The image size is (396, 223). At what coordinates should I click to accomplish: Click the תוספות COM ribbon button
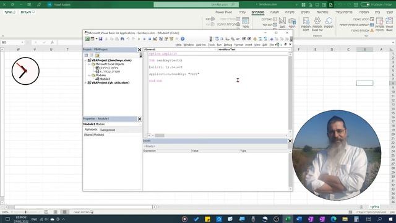pyautogui.click(x=306, y=24)
